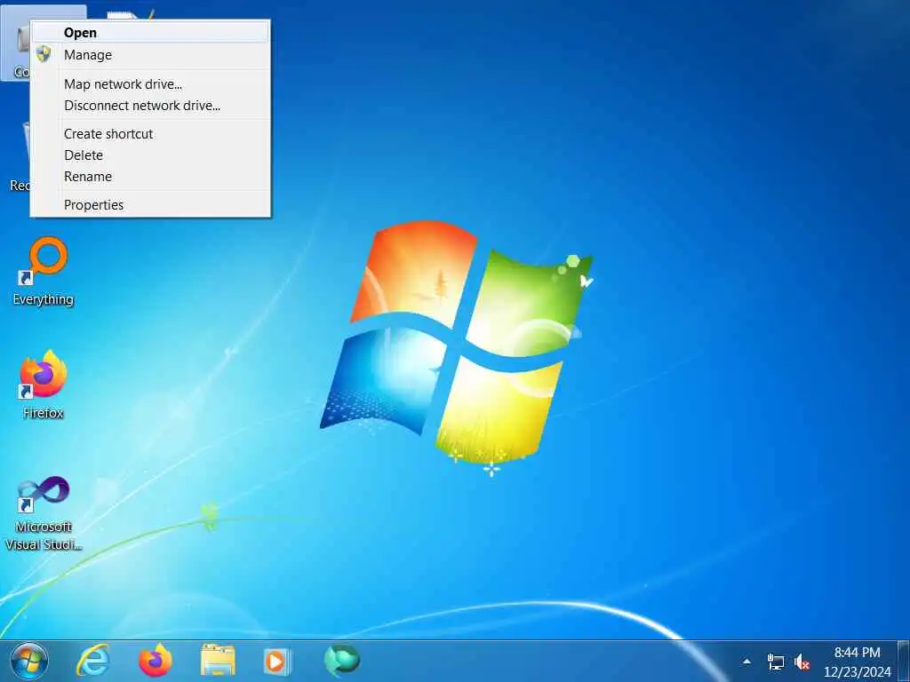This screenshot has height=682, width=910.
Task: Select the Firefox desktop shortcut
Action: 44,385
